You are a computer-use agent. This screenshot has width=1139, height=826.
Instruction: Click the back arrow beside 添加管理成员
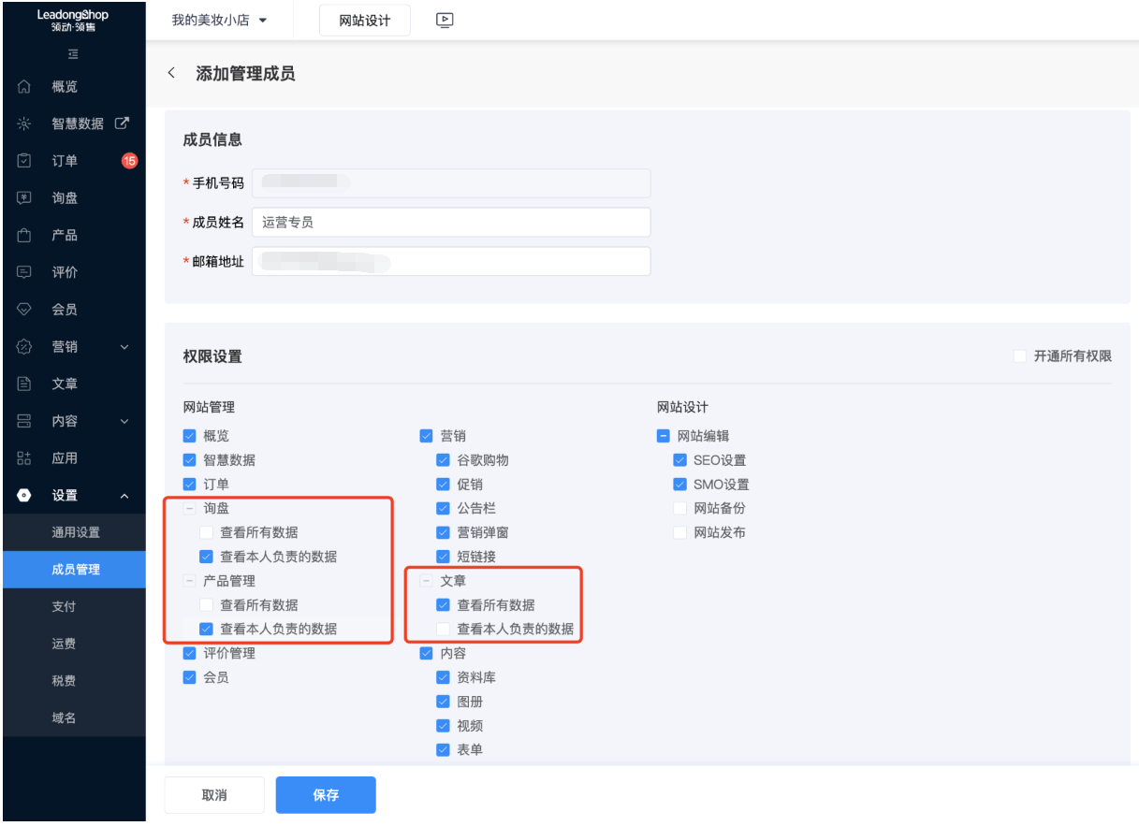(x=172, y=73)
